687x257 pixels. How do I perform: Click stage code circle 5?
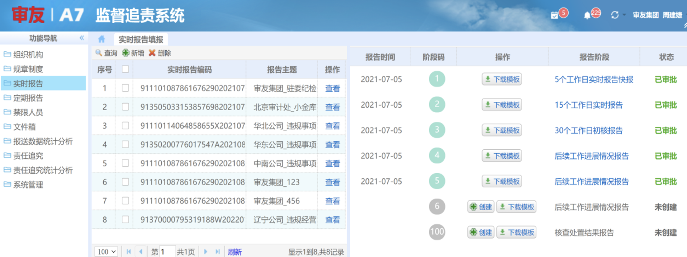437,181
